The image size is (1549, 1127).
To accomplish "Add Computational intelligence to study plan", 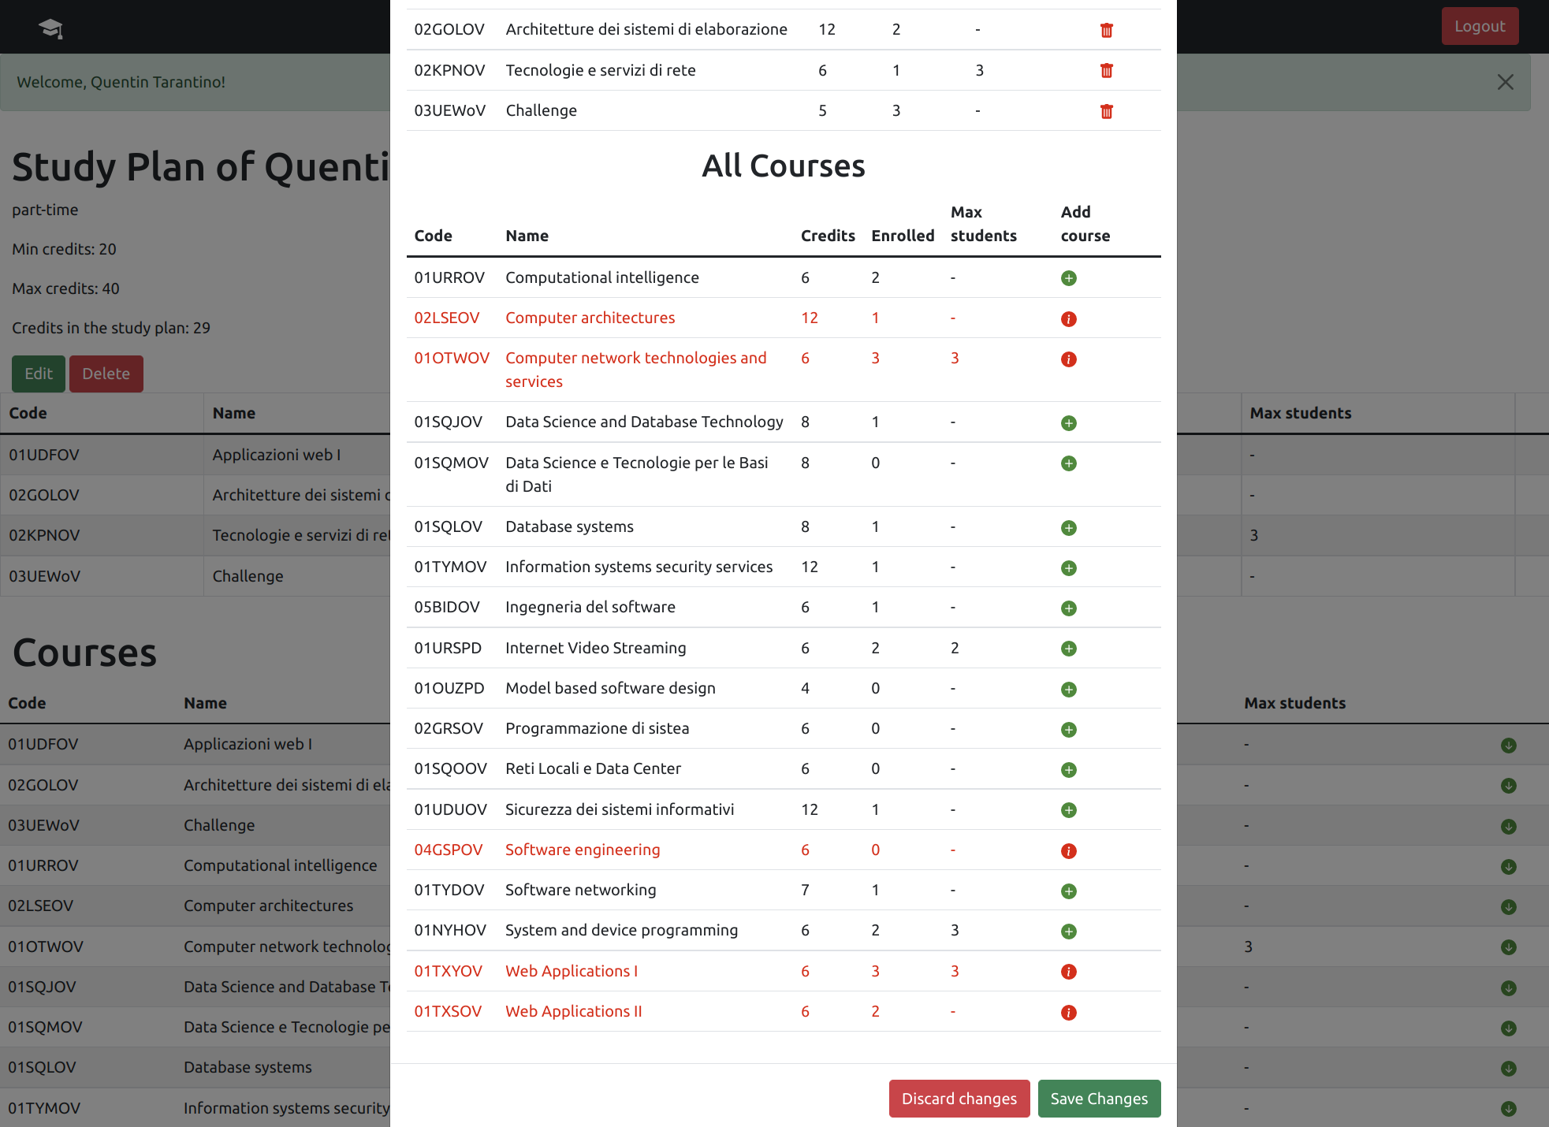I will (1068, 278).
